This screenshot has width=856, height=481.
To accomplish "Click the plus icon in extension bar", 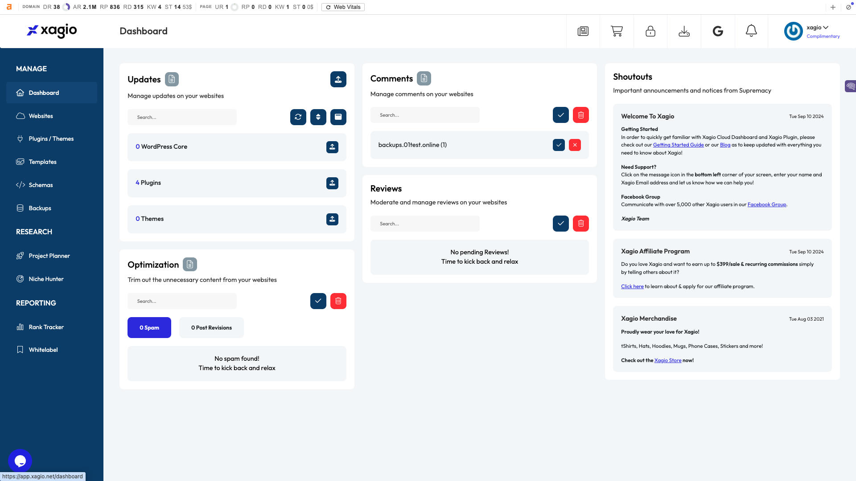I will click(833, 7).
